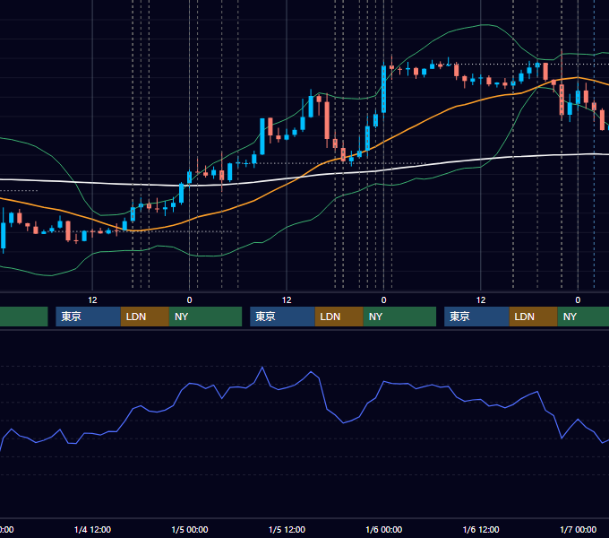Click the 1/6 12:00 time axis label
This screenshot has width=609, height=538.
point(481,529)
